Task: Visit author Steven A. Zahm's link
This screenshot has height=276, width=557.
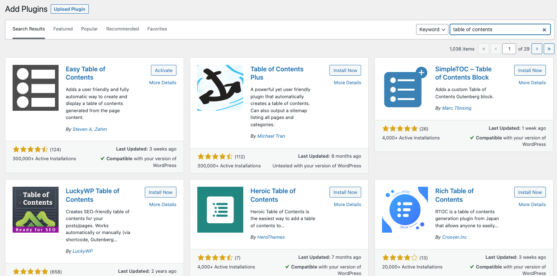Action: (89, 129)
